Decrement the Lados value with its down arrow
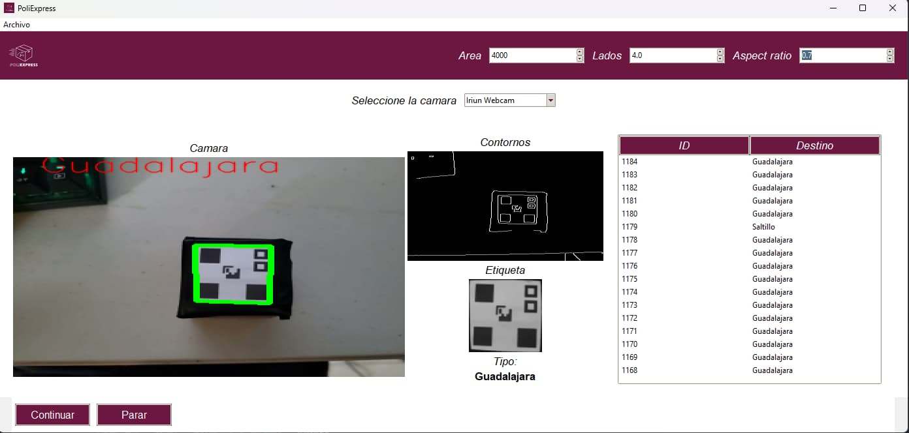The image size is (909, 433). [720, 58]
